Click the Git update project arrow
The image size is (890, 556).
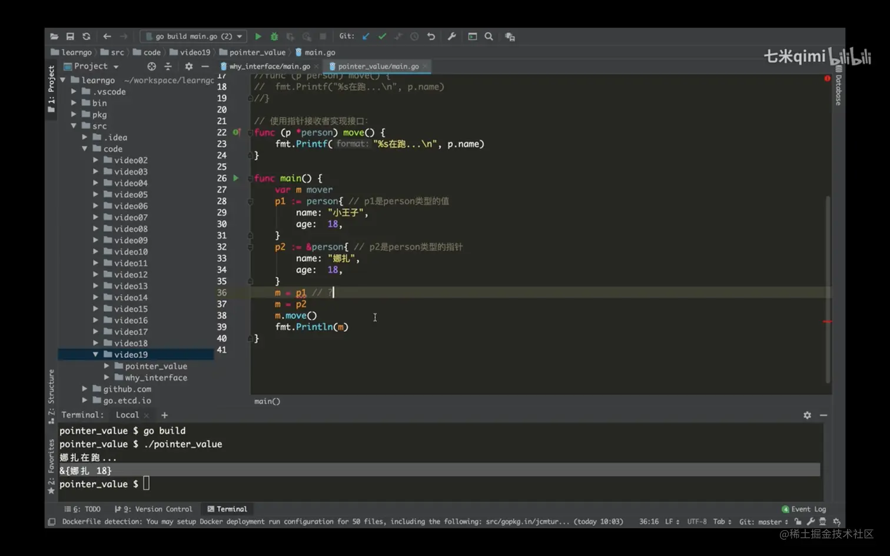click(x=366, y=36)
